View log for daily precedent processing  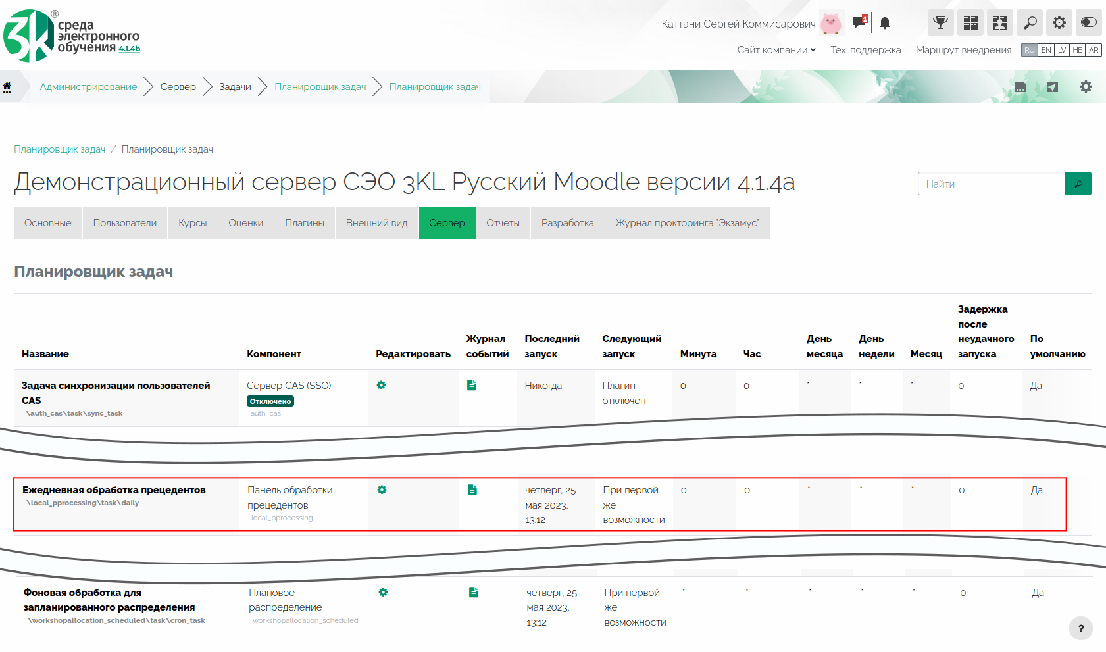472,489
